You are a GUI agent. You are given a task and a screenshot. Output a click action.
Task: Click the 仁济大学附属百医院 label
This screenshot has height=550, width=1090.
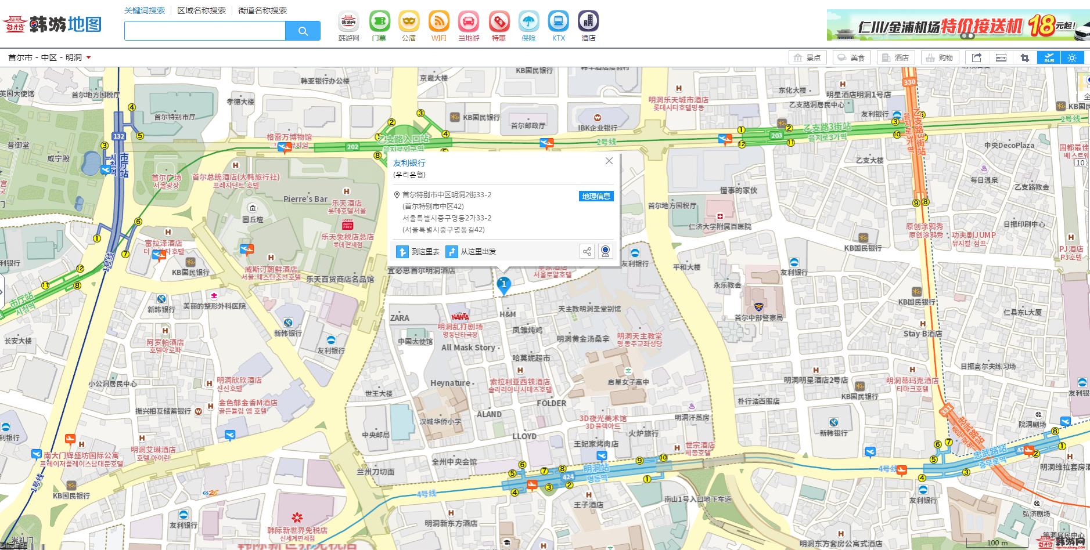720,226
